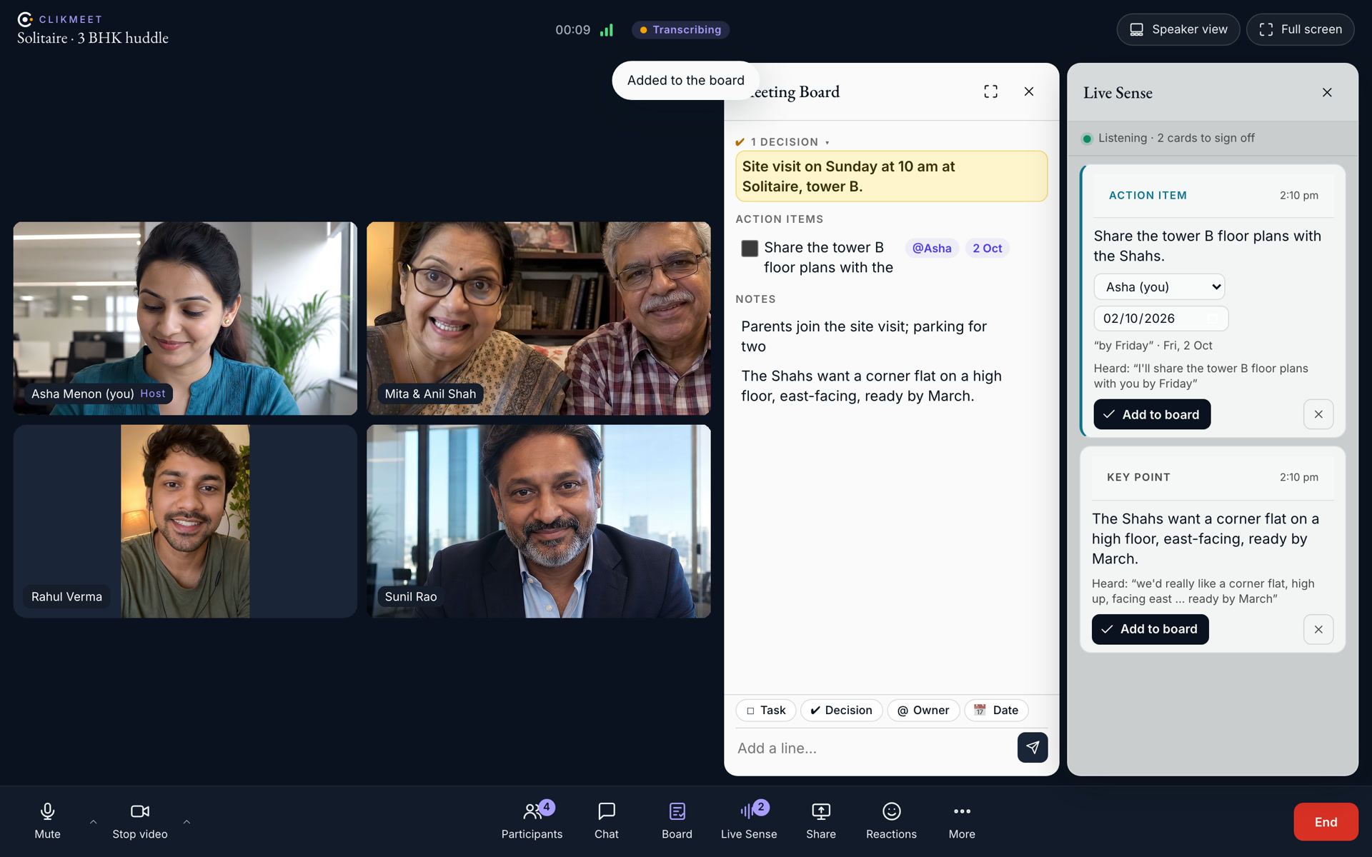Click the @Asha owner tag
The image size is (1372, 857).
(x=932, y=248)
